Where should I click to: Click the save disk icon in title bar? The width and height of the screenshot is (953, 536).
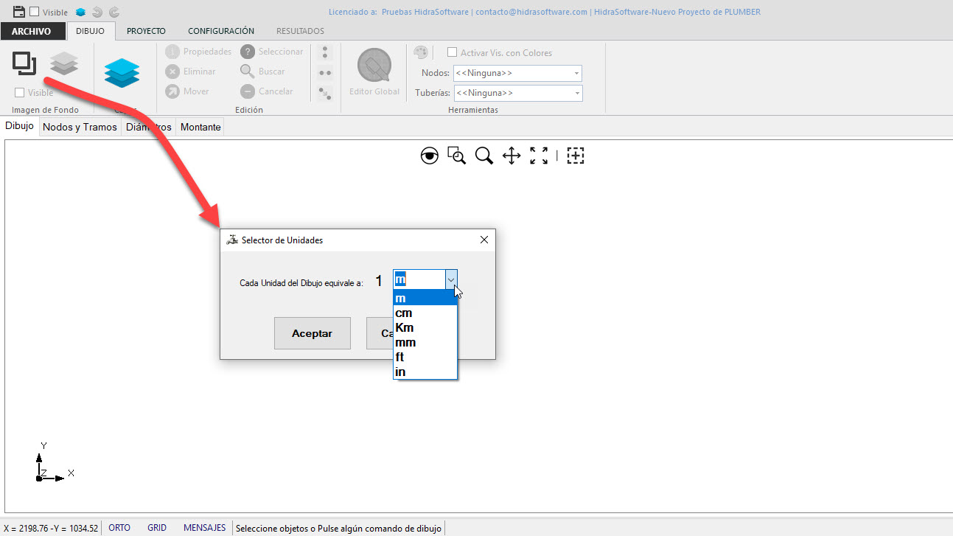click(x=19, y=12)
